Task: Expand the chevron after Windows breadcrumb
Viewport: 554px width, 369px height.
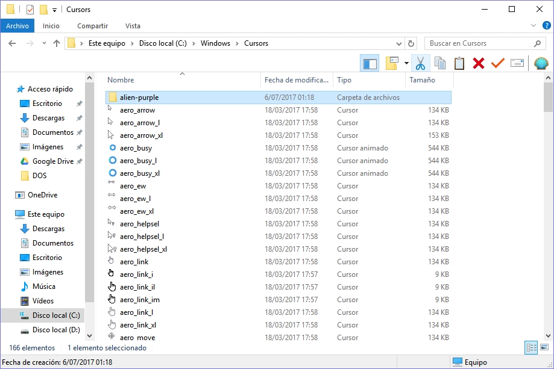Action: pos(237,43)
